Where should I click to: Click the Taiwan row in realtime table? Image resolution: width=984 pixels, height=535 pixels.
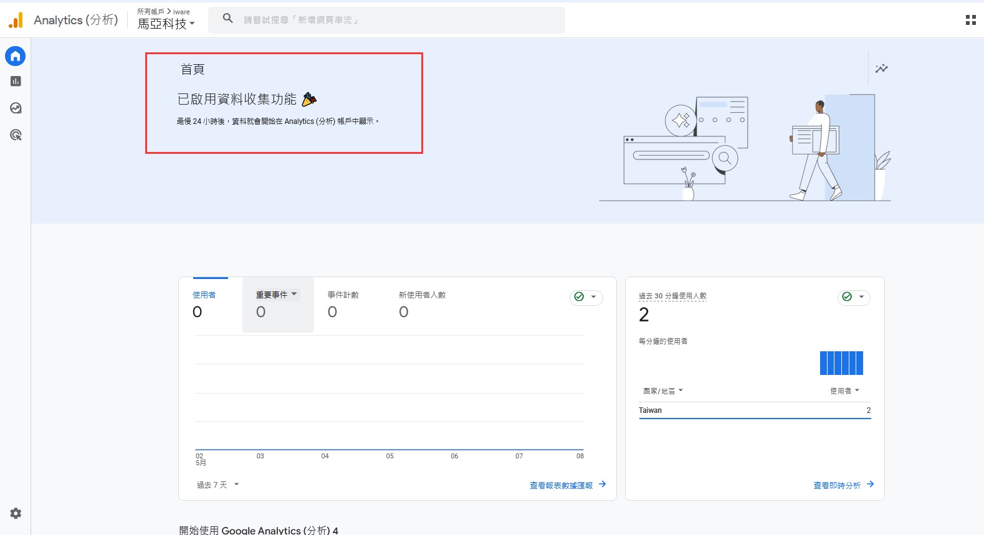755,410
